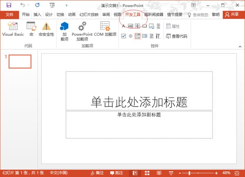Click the 宏 (Macros) icon
245x177 pixels.
31,29
